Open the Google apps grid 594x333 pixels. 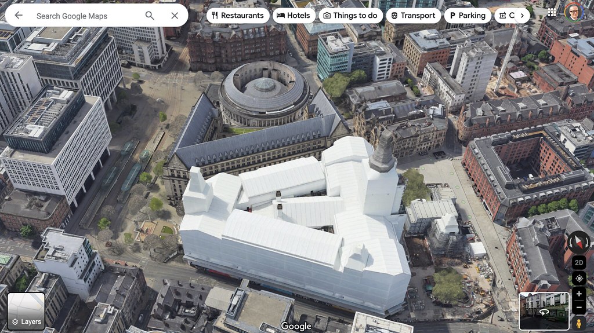pyautogui.click(x=552, y=12)
